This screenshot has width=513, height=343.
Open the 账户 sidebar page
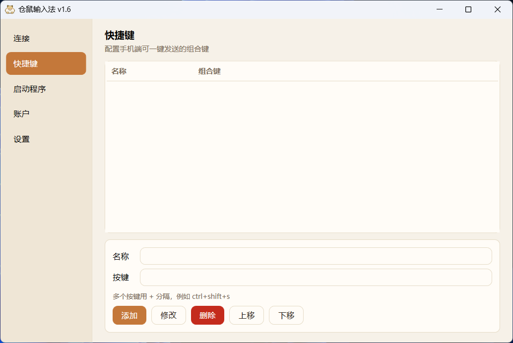46,114
